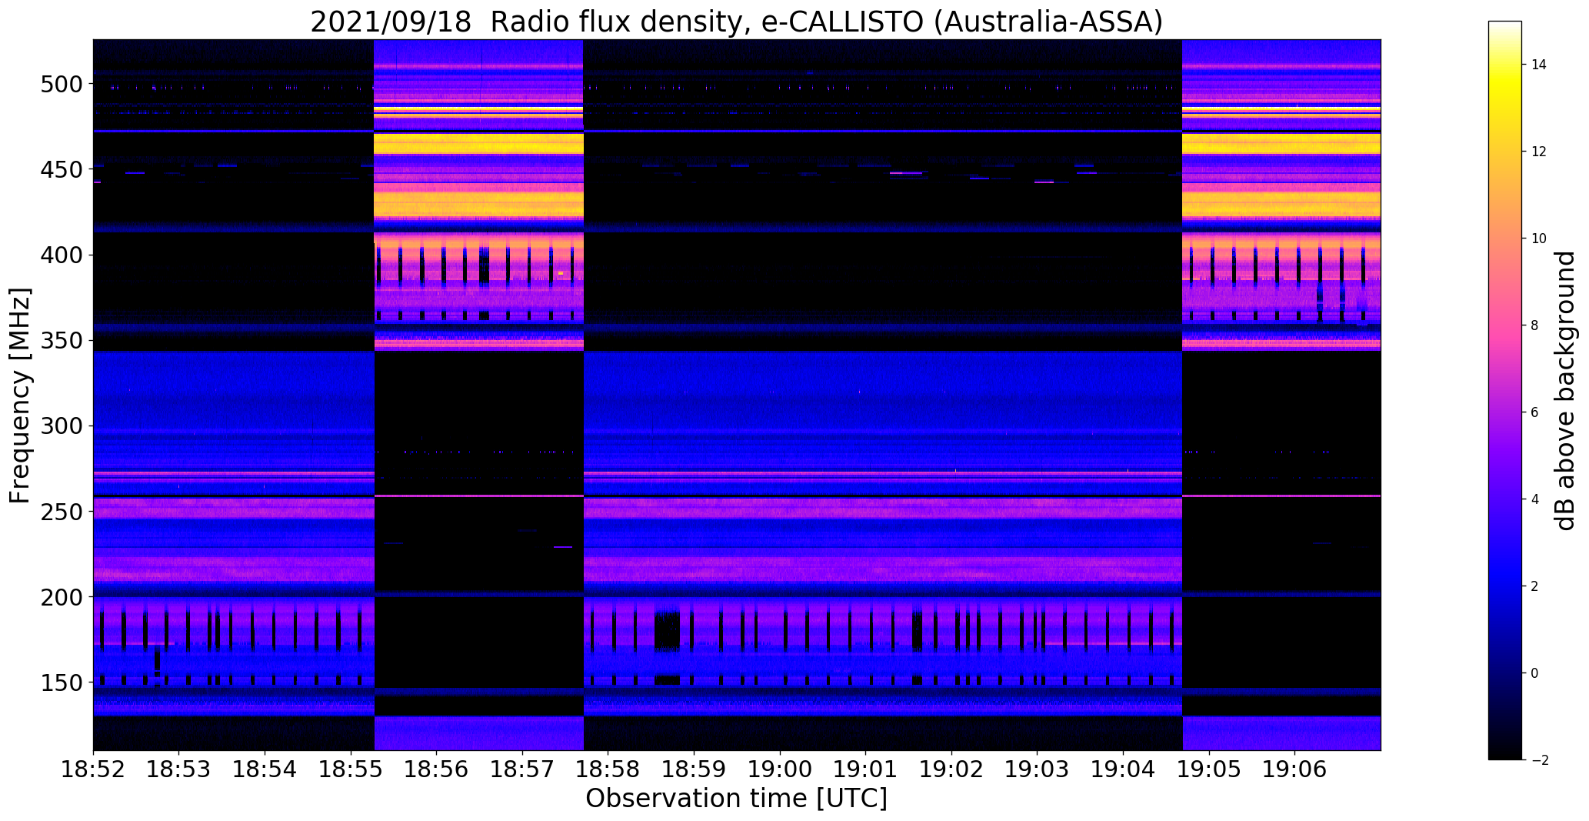Click the 18:54 time tick label

click(x=265, y=769)
